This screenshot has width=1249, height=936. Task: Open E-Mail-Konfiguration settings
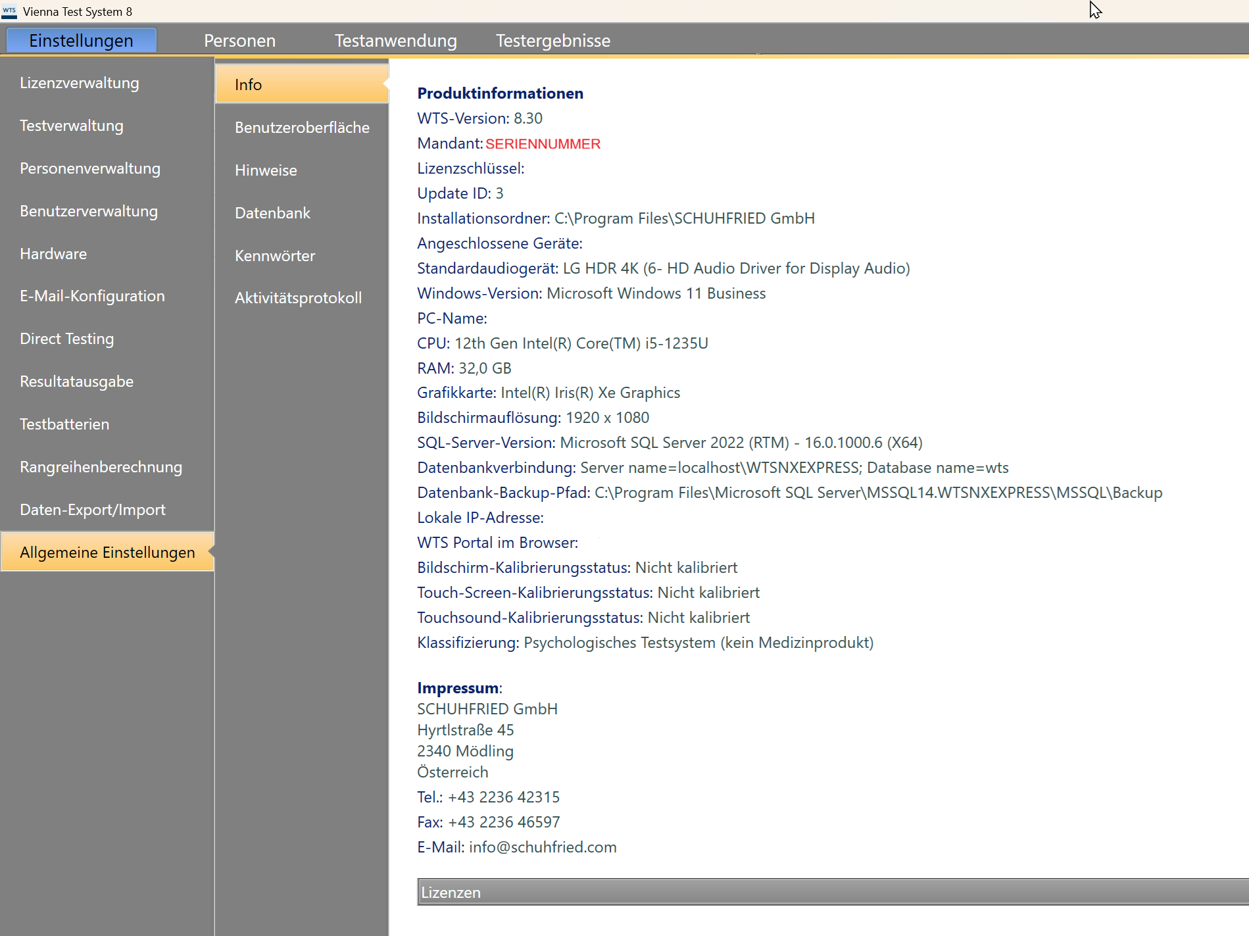92,296
